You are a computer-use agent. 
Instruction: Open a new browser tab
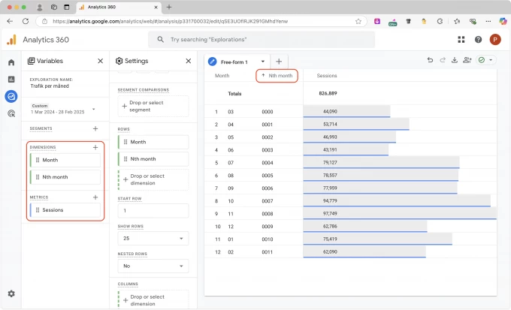[169, 8]
